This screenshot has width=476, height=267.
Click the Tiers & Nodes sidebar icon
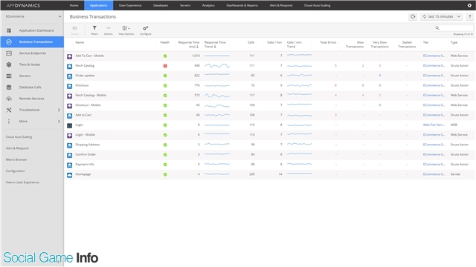coord(9,65)
